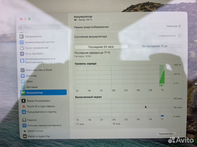Choose Siri и Spotlight sidebar label

34,54
